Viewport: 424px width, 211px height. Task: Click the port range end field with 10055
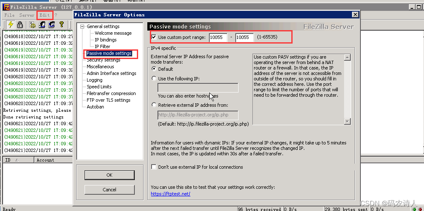tap(244, 37)
